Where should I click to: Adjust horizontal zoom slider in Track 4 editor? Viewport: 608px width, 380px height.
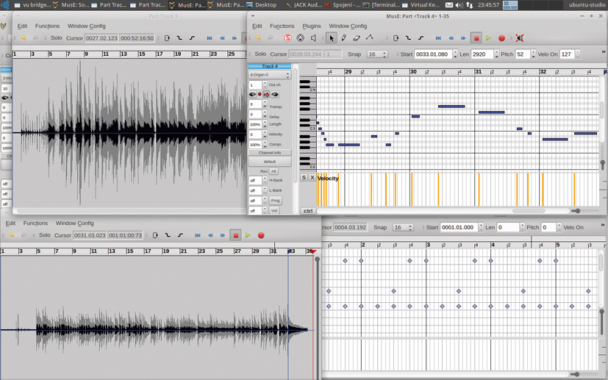tap(577, 211)
